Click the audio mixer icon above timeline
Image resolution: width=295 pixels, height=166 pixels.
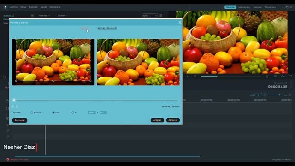(252, 95)
